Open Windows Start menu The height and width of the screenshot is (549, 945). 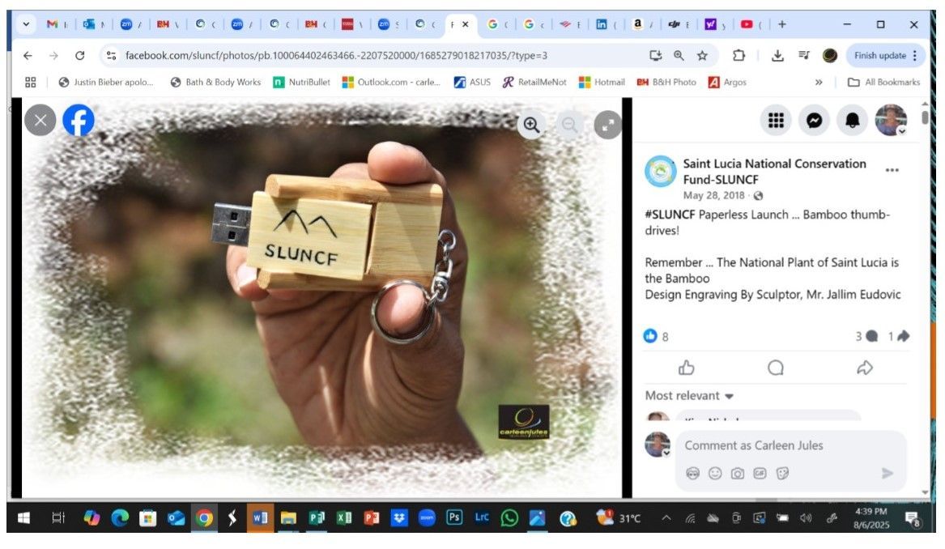click(23, 518)
